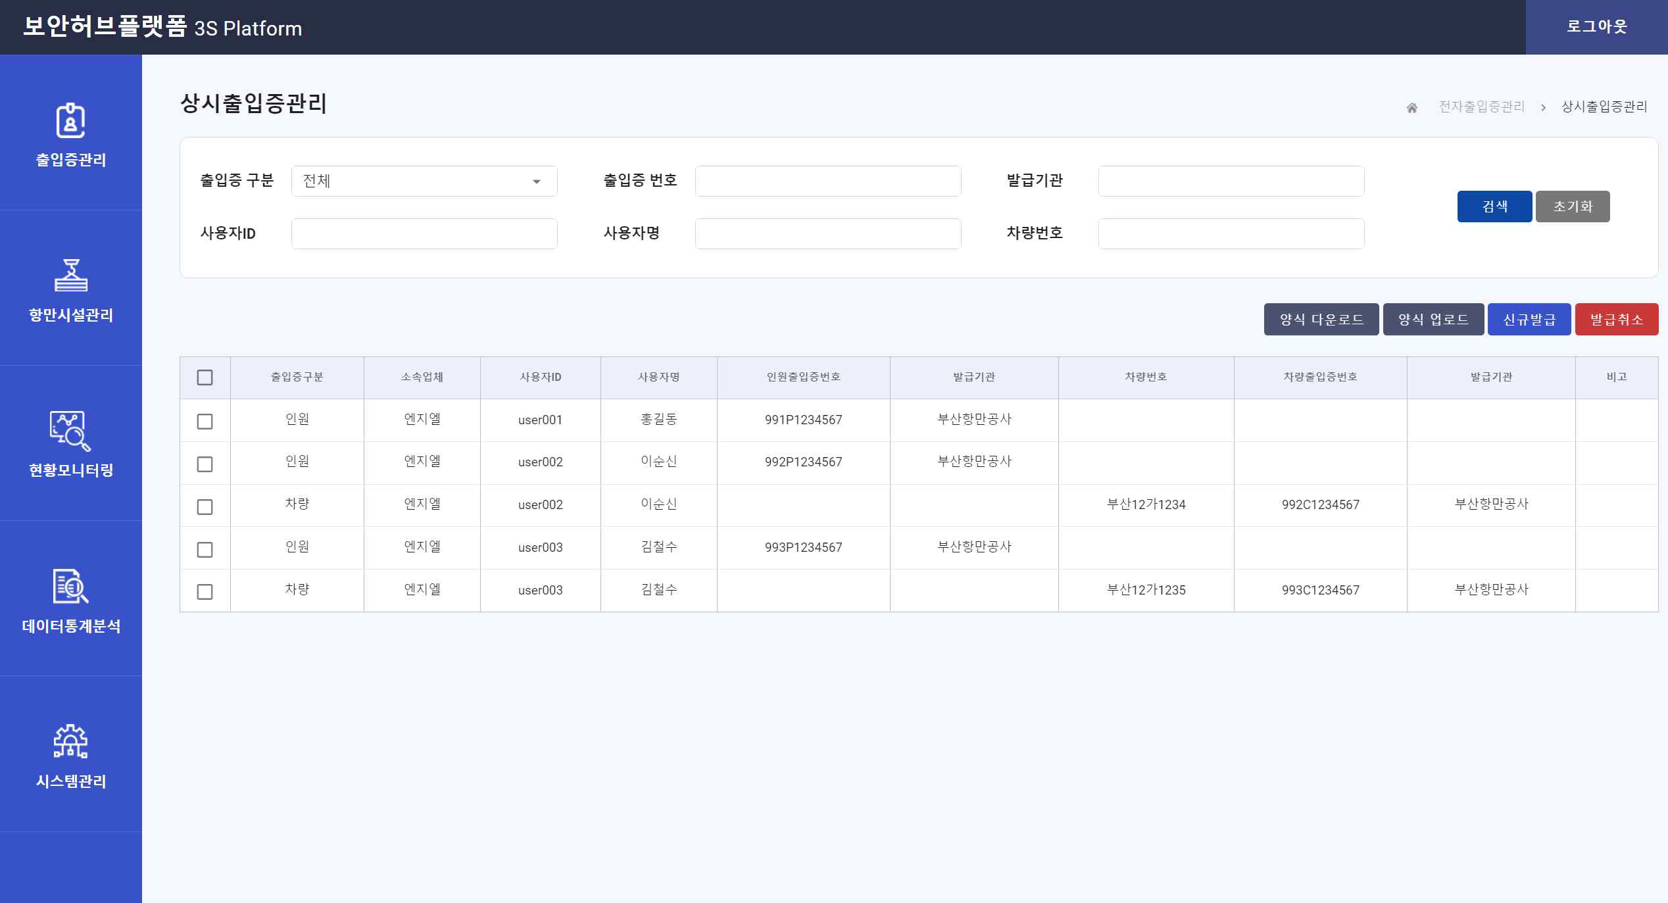Check the row with 부산12가1234

coord(205,506)
